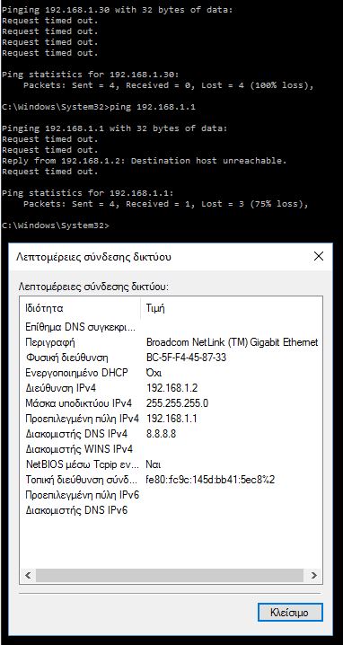This screenshot has width=343, height=645.
Task: Select the Τοπική διεύθυνση σύνδεσης IPv6 row
Action: pos(171,480)
